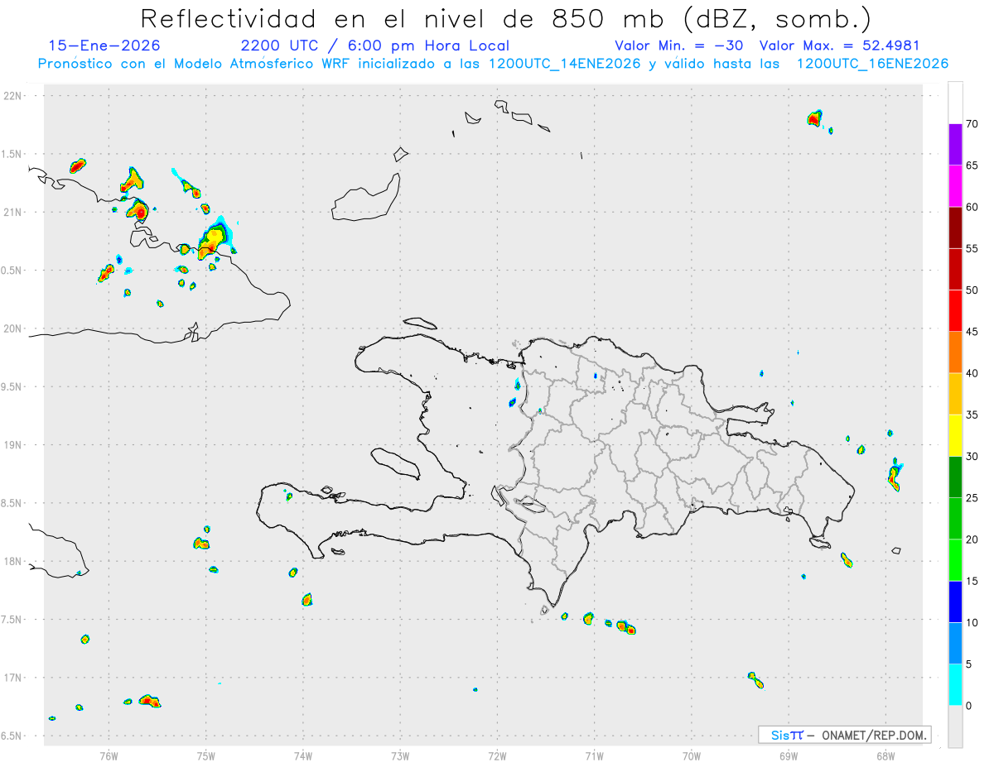Click the colorbar tick value '65'
Viewport: 994px width, 767px height.
[972, 165]
